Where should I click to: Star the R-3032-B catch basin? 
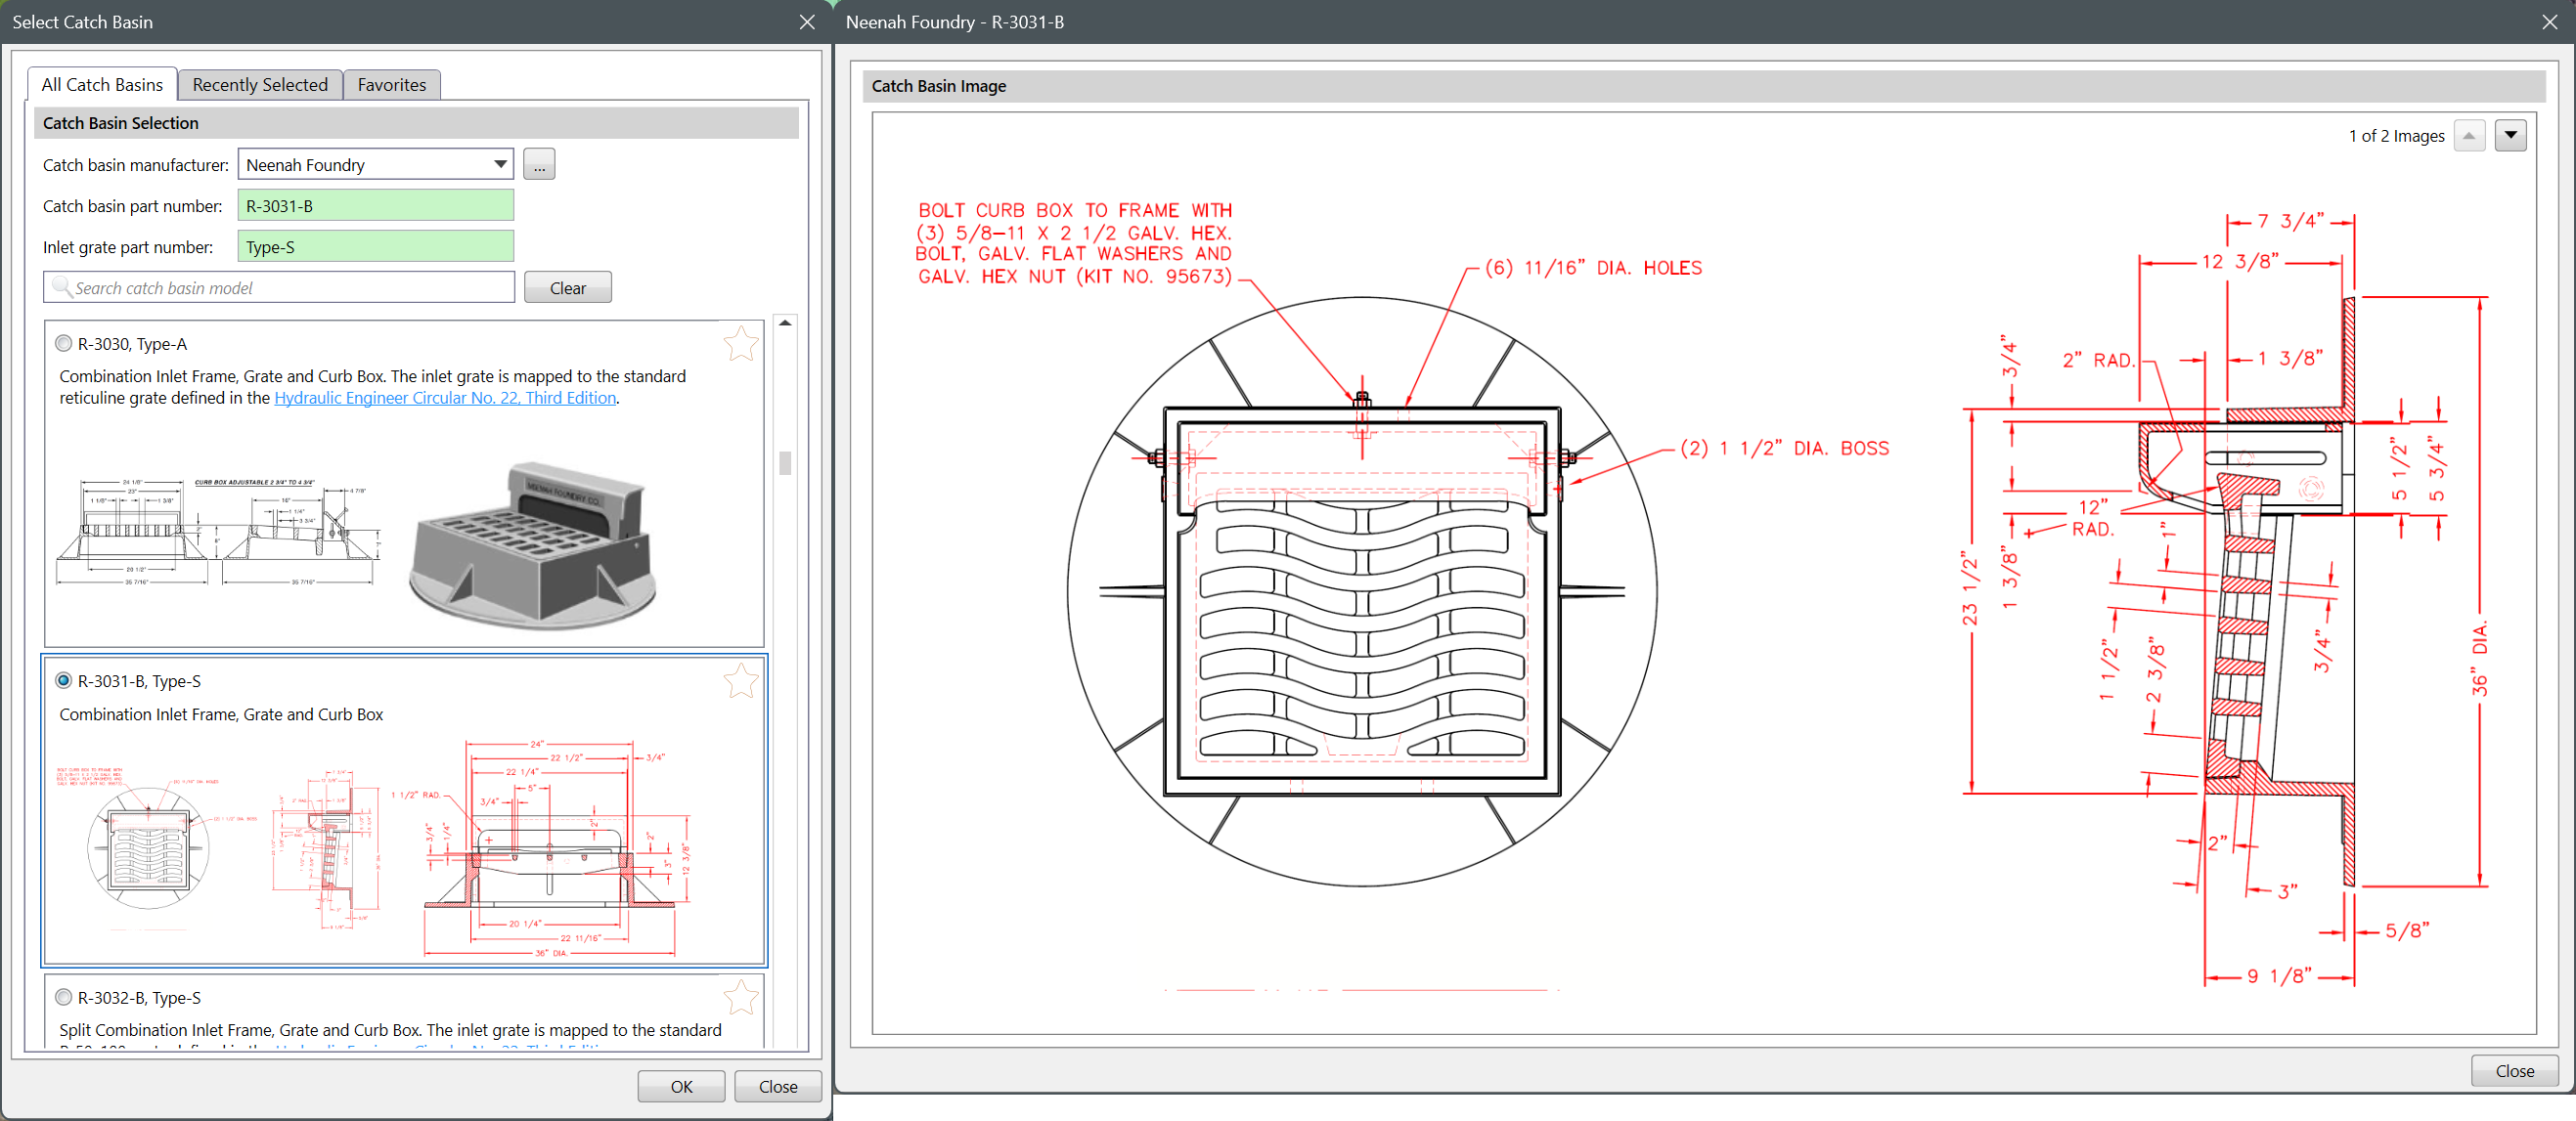(740, 997)
